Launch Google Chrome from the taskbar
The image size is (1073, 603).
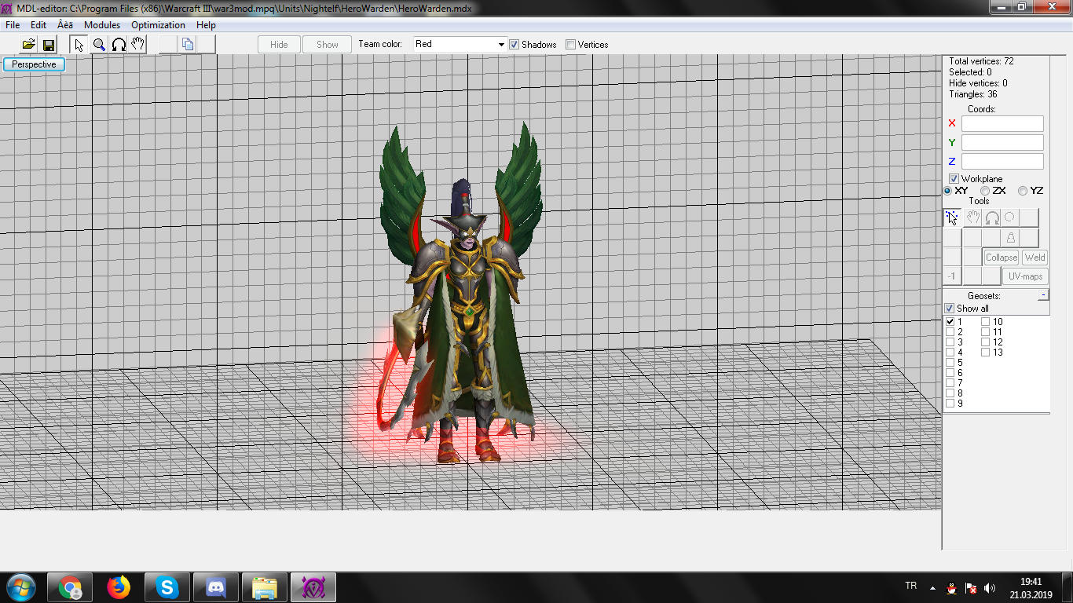71,587
